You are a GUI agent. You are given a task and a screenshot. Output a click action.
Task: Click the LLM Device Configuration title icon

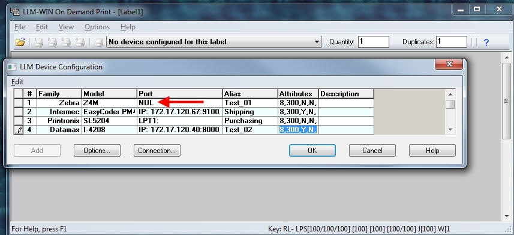tap(13, 67)
